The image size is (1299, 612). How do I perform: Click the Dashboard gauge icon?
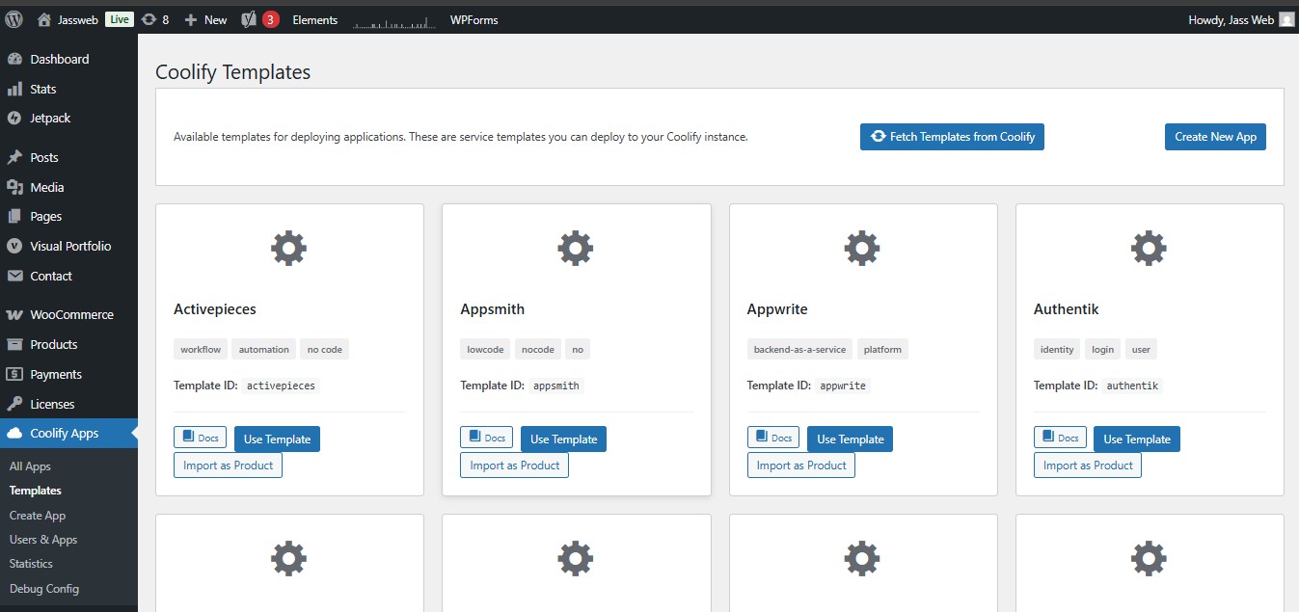[x=14, y=59]
